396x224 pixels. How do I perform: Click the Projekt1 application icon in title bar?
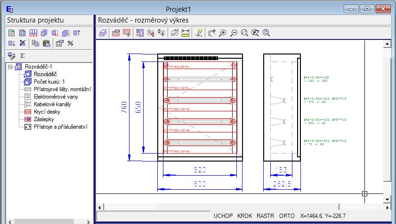click(9, 9)
